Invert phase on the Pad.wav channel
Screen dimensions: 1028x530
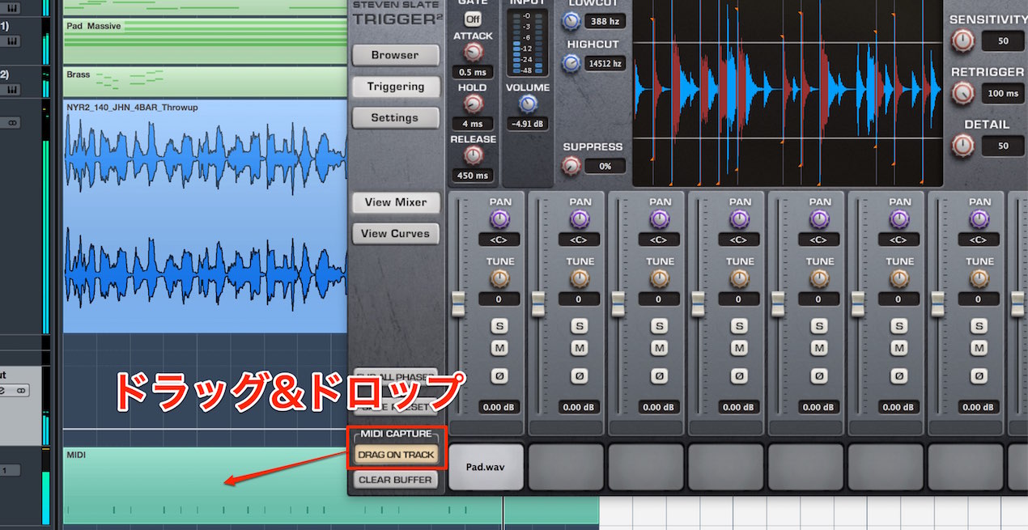[499, 376]
